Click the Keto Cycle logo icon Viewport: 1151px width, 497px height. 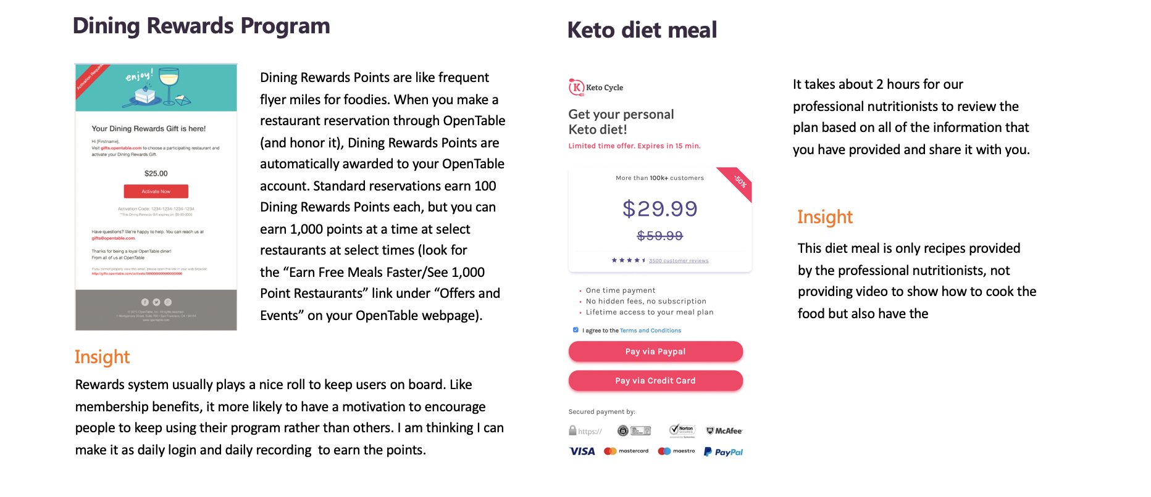[576, 87]
